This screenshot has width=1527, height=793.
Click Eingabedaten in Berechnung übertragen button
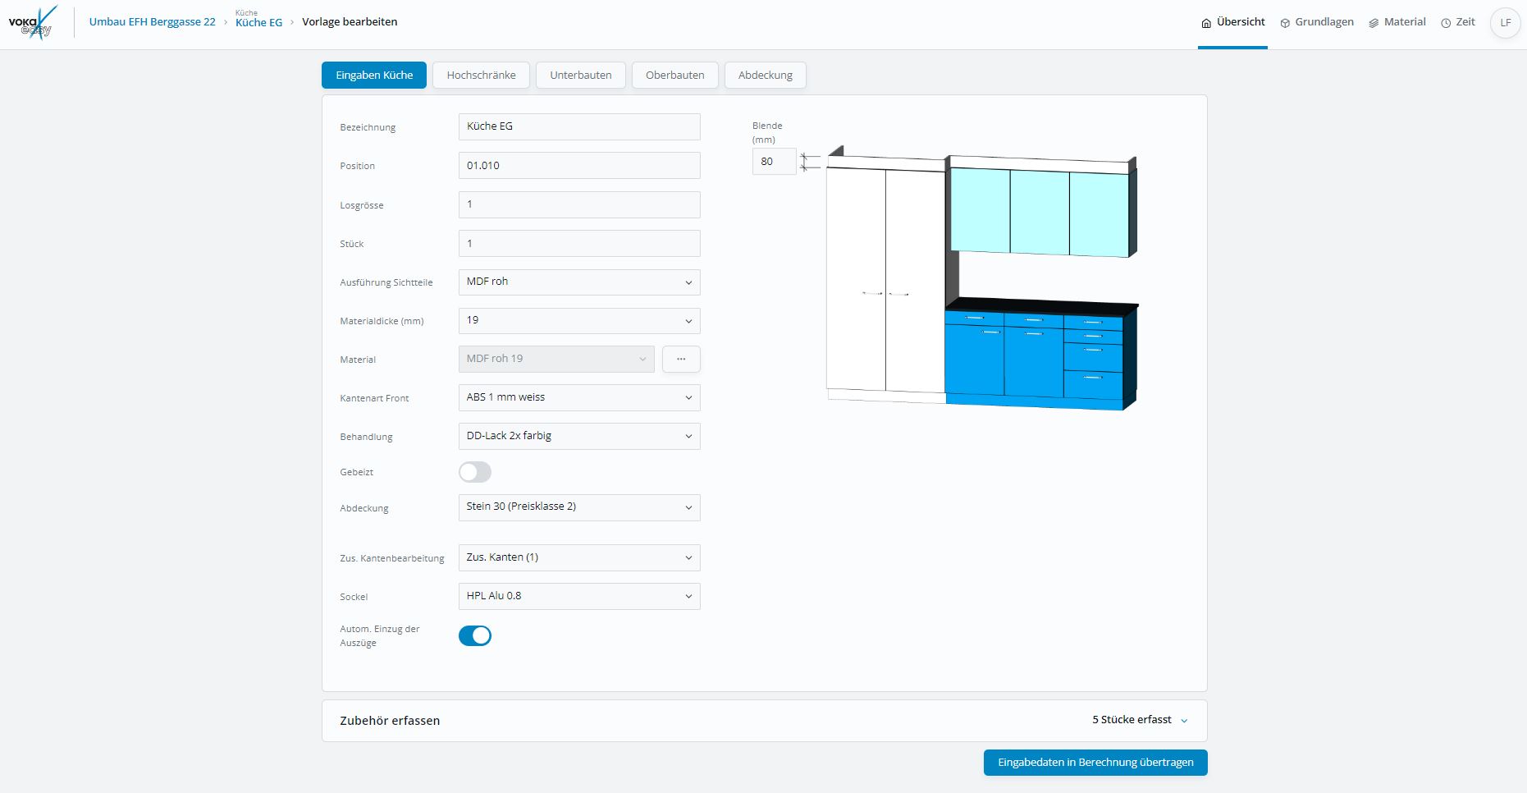1095,763
